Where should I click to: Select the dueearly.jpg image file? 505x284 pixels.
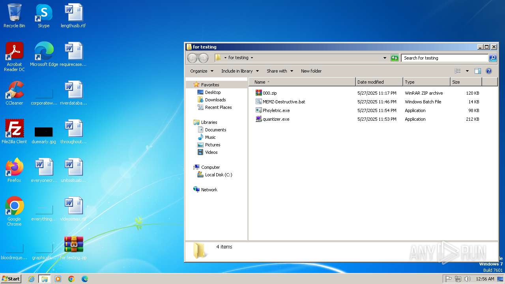[x=43, y=135]
